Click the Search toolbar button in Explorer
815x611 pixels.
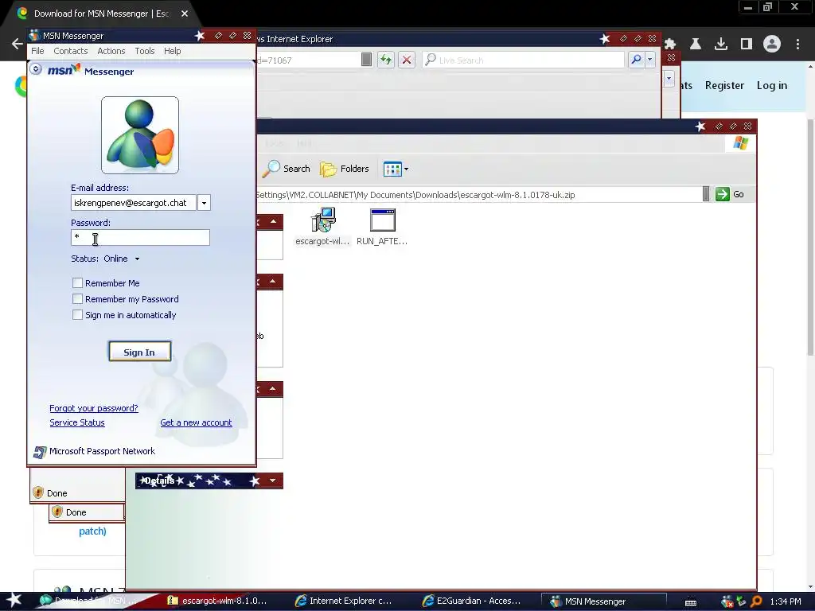pyautogui.click(x=287, y=169)
